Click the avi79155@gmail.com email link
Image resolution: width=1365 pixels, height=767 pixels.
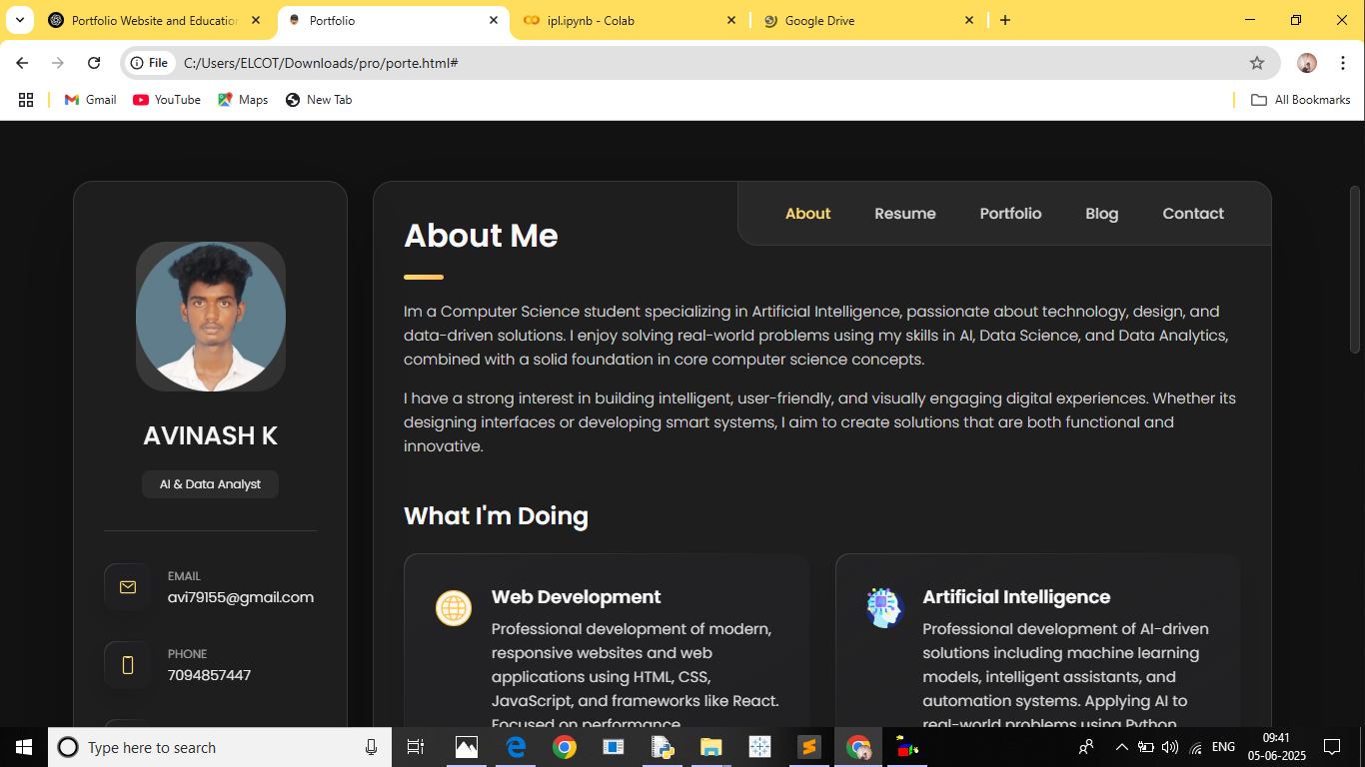[x=241, y=597]
